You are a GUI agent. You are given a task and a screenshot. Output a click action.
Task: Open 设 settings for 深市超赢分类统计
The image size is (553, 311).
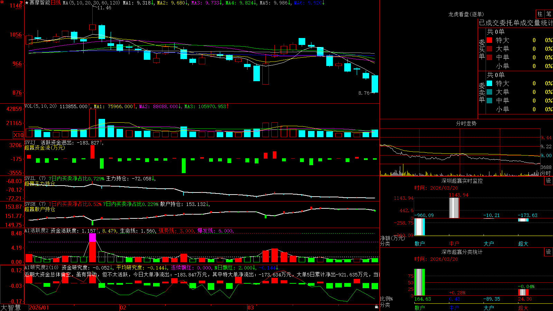549,252
